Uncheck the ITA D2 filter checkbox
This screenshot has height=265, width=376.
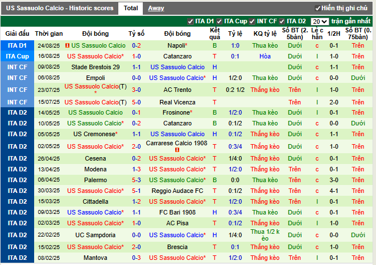click(282, 22)
